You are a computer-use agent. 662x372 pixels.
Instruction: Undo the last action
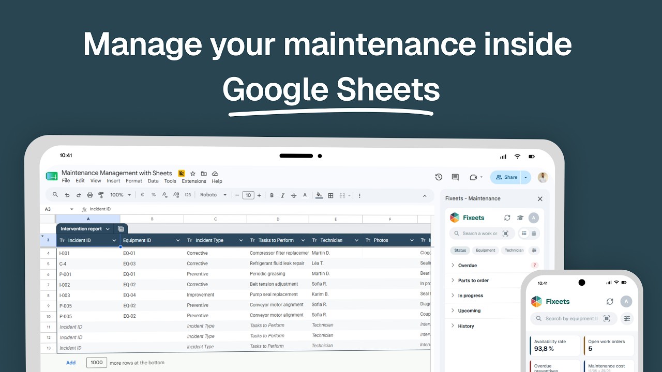(67, 195)
